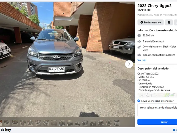Select the first car thumbnail in strip

pos(7,123)
